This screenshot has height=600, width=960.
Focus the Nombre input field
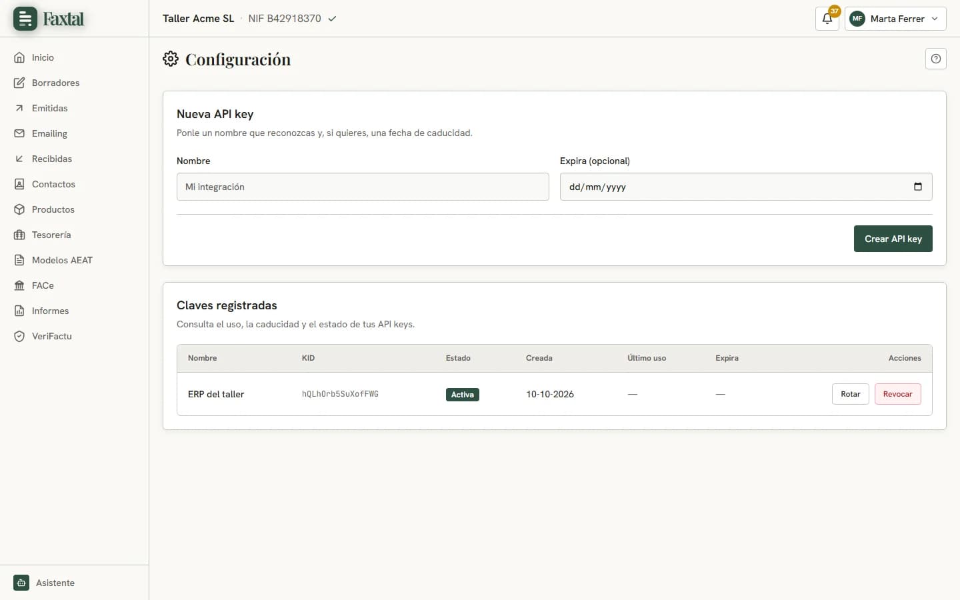tap(363, 187)
